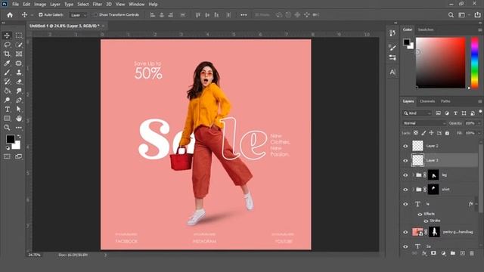Viewport: 484px width, 272px height.
Task: Click the Share icon at top right
Action: pyautogui.click(x=477, y=14)
